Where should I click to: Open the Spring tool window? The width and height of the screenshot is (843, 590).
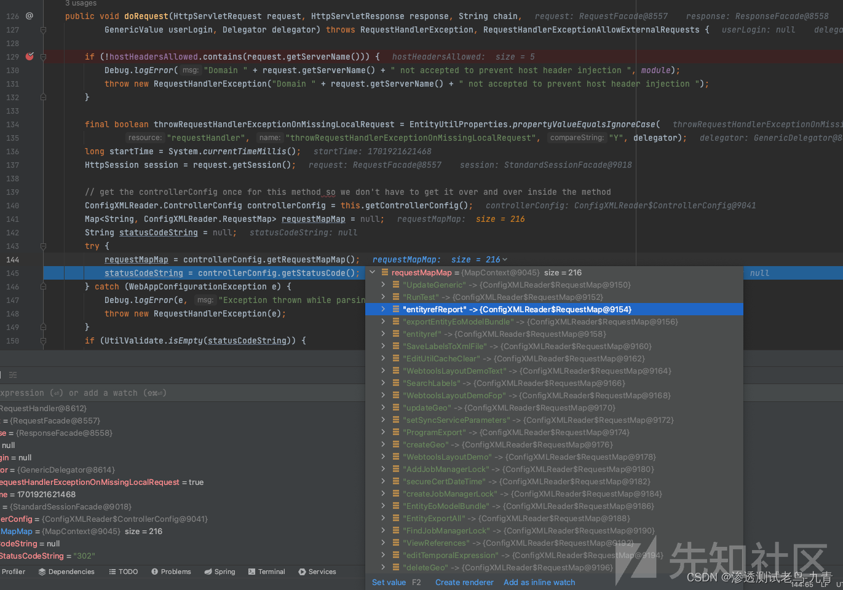(220, 572)
